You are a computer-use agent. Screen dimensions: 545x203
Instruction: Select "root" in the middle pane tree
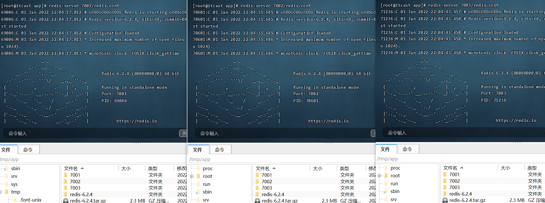tap(207, 176)
